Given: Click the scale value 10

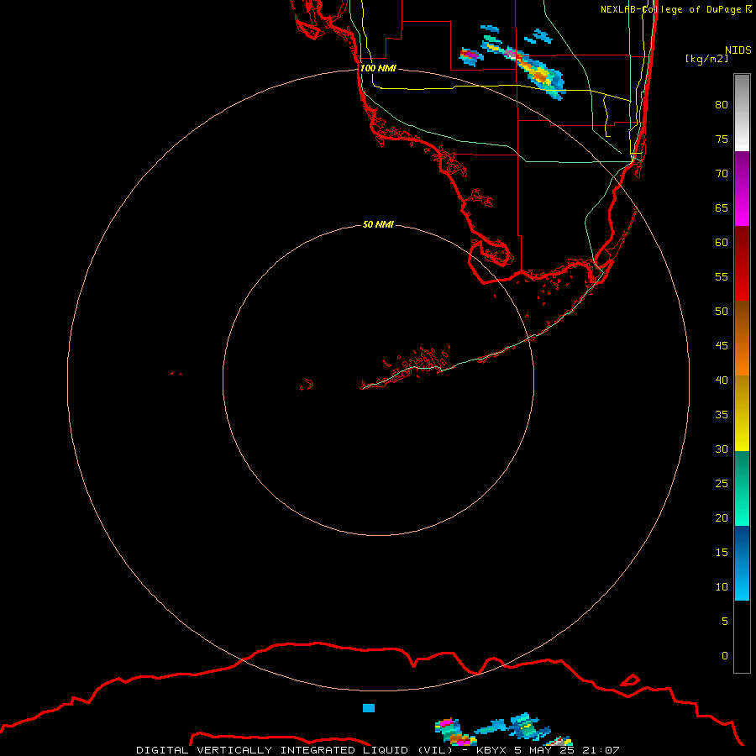Looking at the screenshot, I should (722, 587).
